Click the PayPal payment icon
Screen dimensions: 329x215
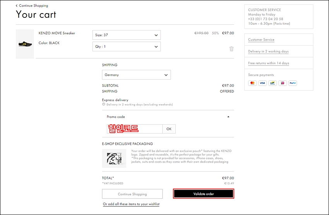(293, 83)
